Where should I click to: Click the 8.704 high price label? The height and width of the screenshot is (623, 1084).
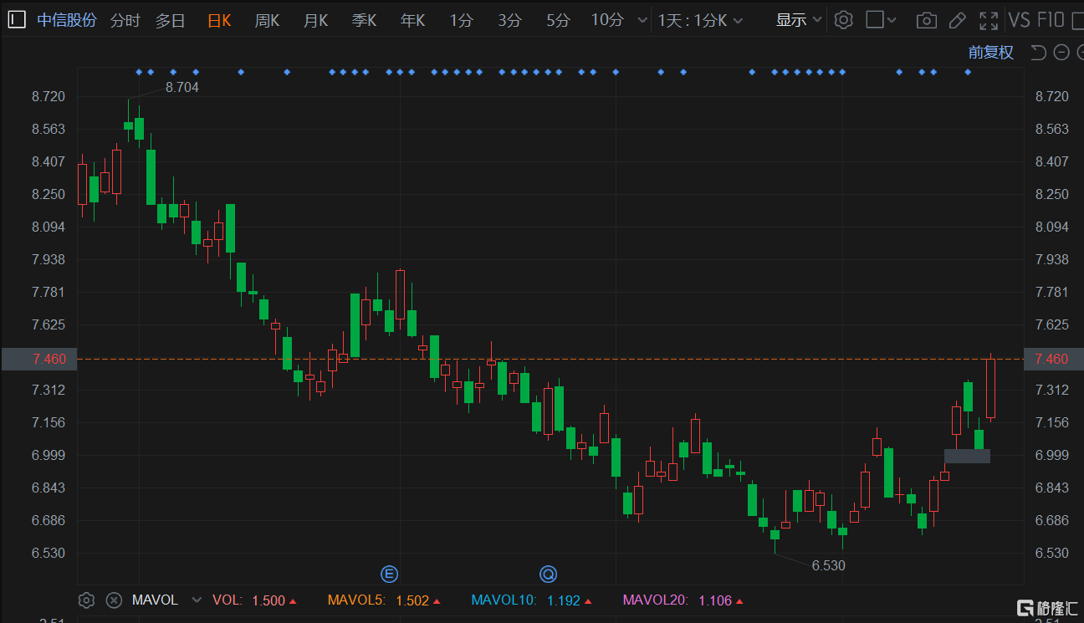coord(182,87)
